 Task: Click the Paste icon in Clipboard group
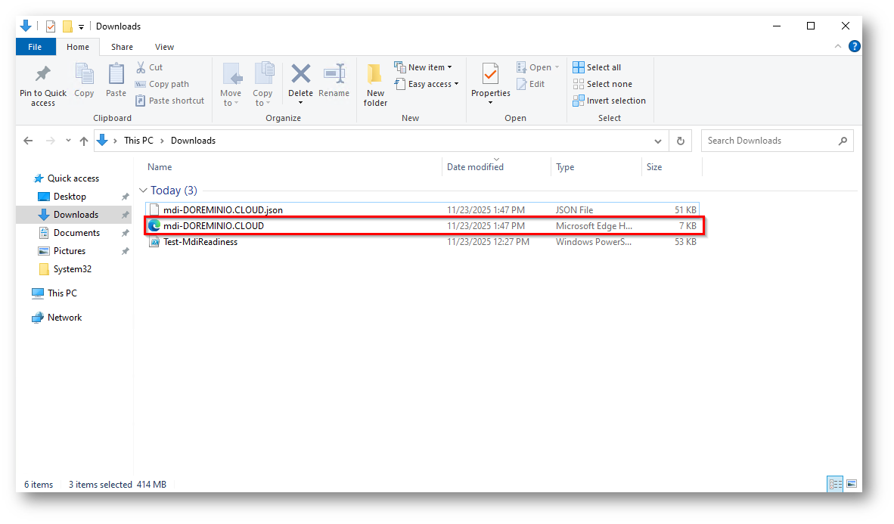[x=116, y=75]
